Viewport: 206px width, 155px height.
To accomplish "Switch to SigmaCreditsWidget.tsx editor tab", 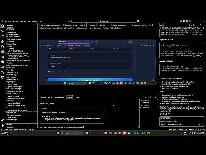I will 119,25.
